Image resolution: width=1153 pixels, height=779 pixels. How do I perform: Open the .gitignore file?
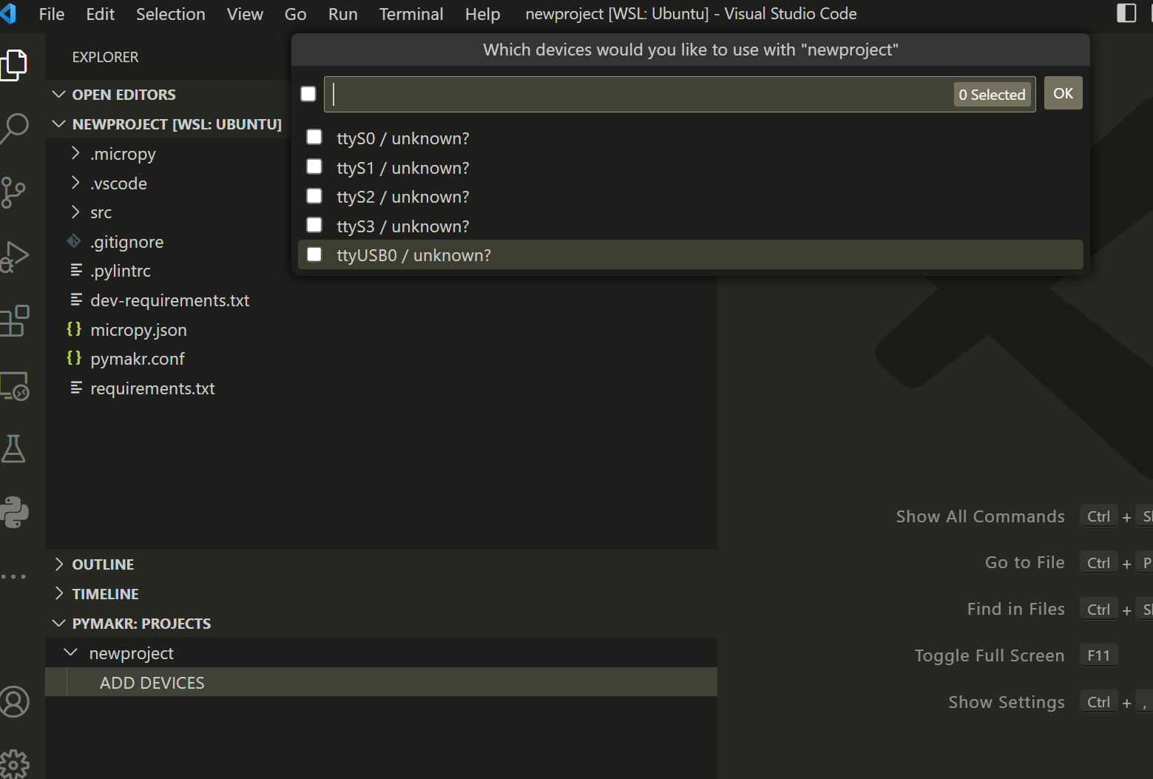[x=126, y=242]
